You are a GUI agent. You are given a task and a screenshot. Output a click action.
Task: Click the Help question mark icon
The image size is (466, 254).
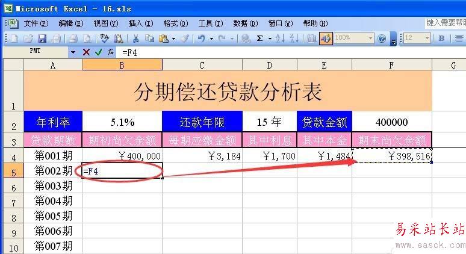(382, 39)
